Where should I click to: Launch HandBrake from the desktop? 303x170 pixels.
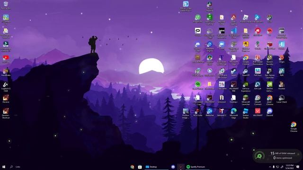tap(6, 72)
